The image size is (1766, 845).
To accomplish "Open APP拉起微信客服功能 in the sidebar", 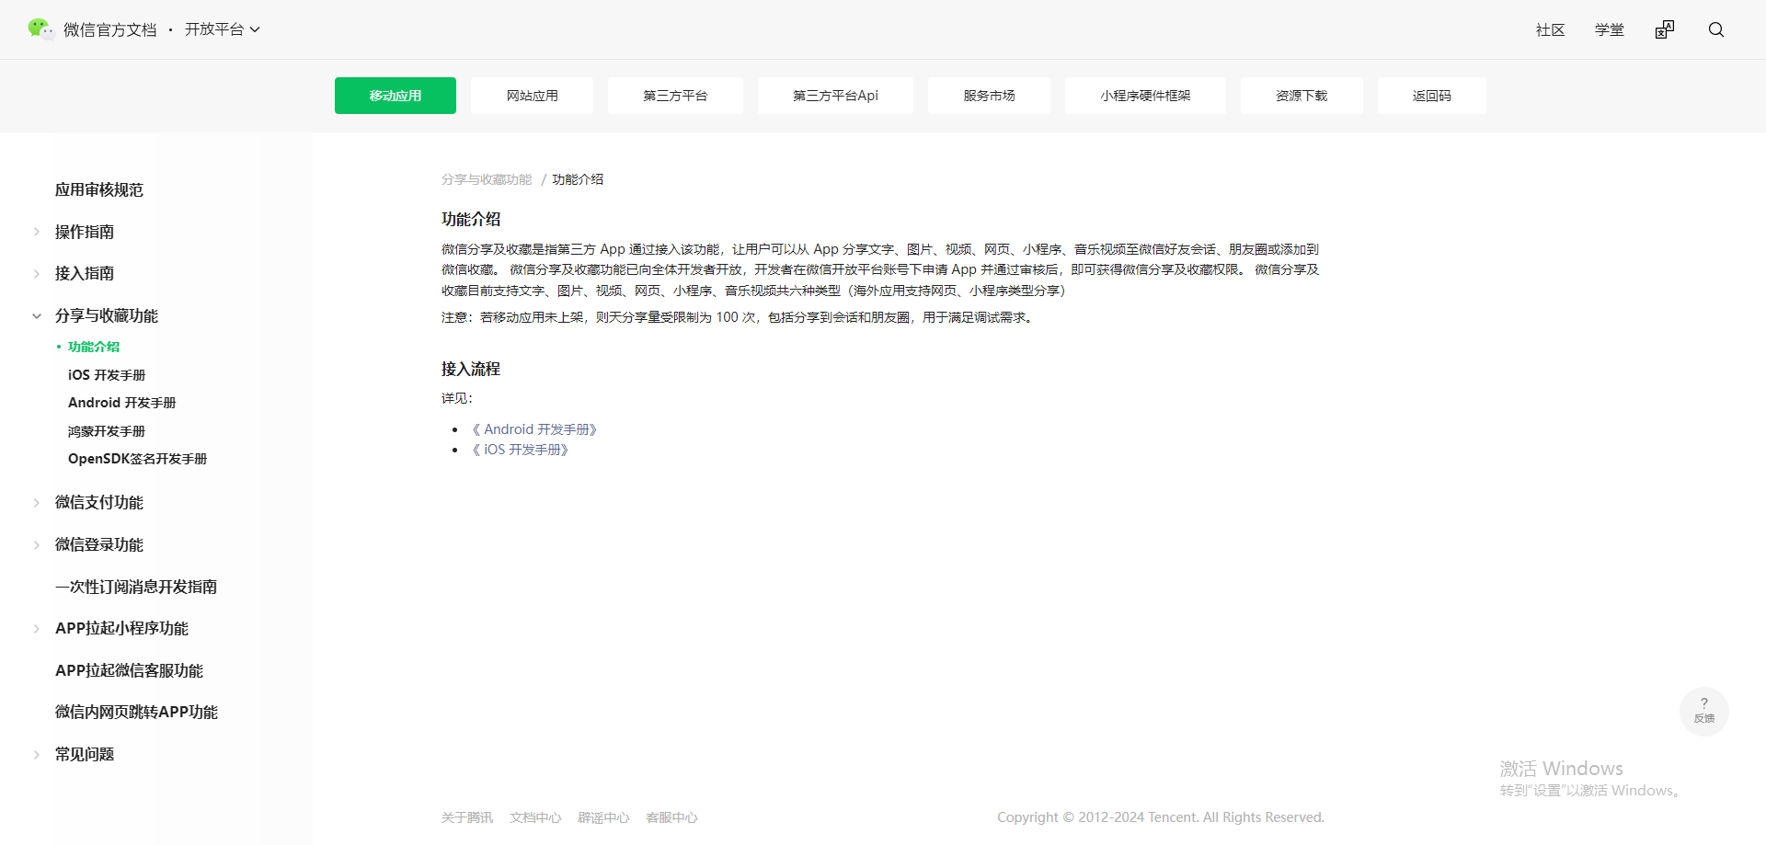I will point(129,670).
